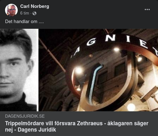Click the glowing letter G on the sign
Image resolution: width=158 pixels, height=136 pixels.
(x=91, y=42)
